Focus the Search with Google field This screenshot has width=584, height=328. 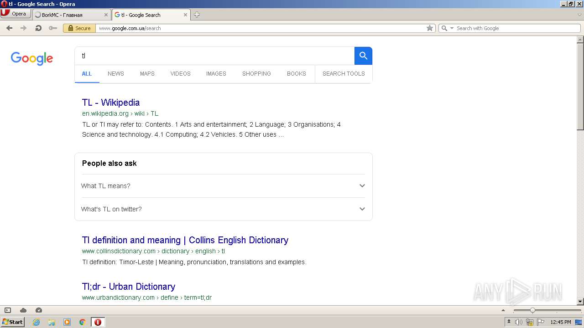pos(517,28)
